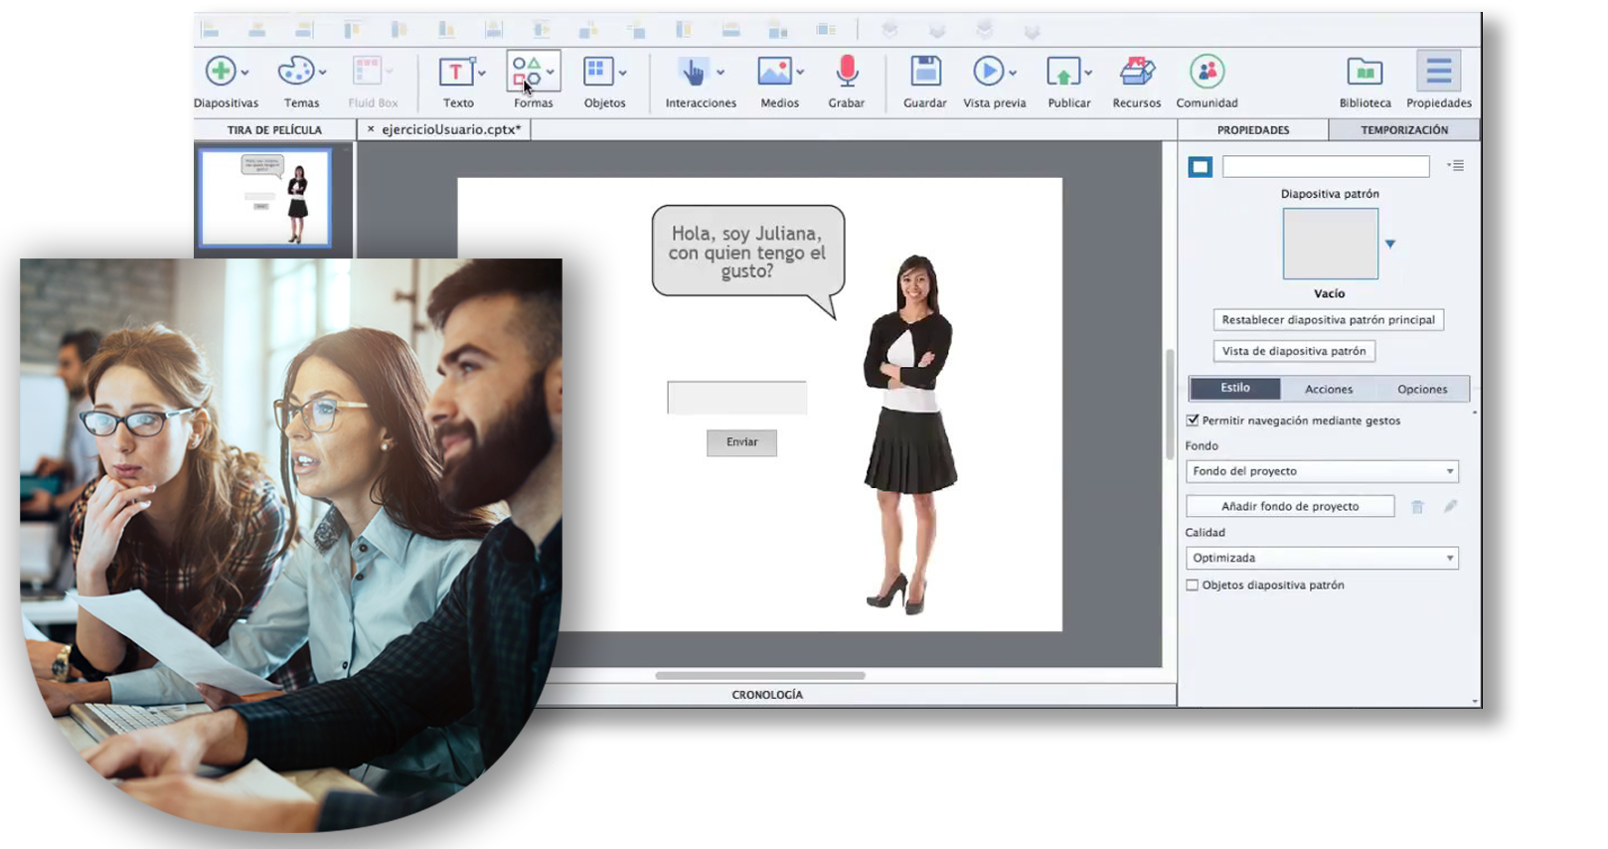This screenshot has width=1608, height=849.
Task: Click the Enviar button on the slide
Action: tap(741, 442)
